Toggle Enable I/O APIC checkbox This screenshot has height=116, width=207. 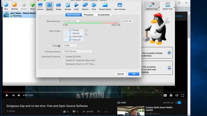[64, 57]
